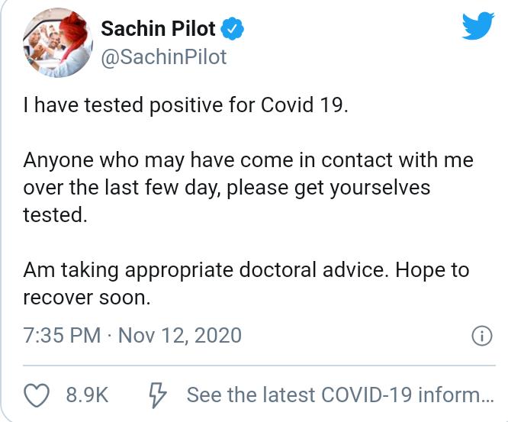Click the "tested positive for Covid 19" sentence
Screen dimensions: 508x422
coord(185,105)
